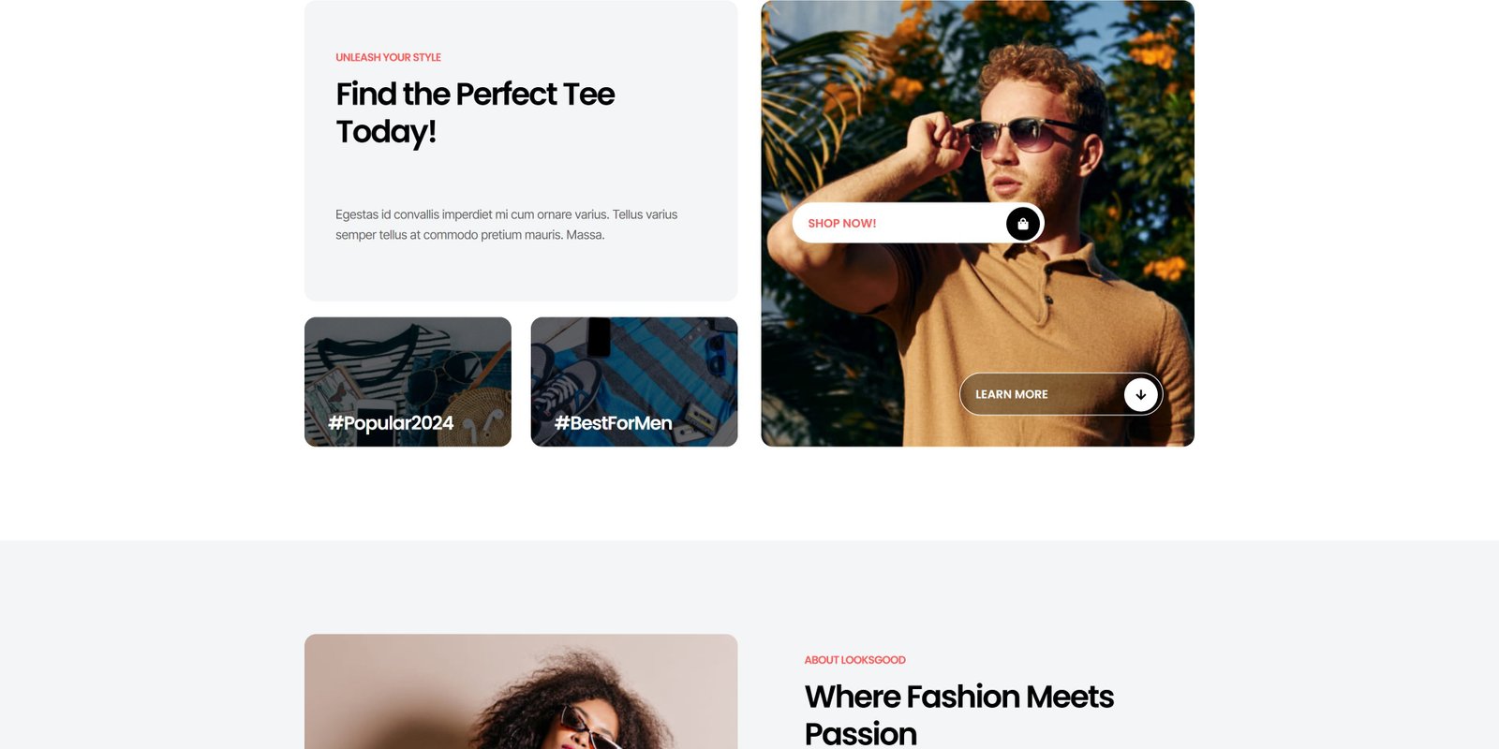Click the Where Fashion Meets Passion heading
This screenshot has height=749, width=1499.
(x=958, y=714)
